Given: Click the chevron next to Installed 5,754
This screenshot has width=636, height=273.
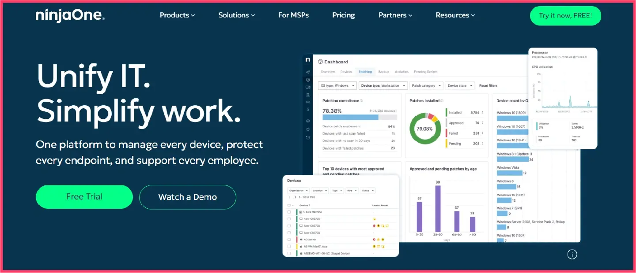Looking at the screenshot, I should (482, 112).
